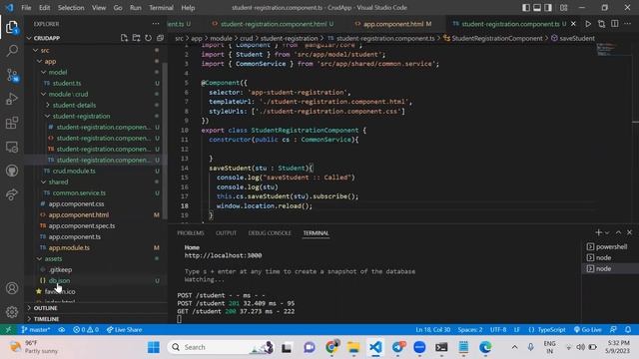639x359 pixels.
Task: Click the Windows Start button
Action: click(154, 347)
